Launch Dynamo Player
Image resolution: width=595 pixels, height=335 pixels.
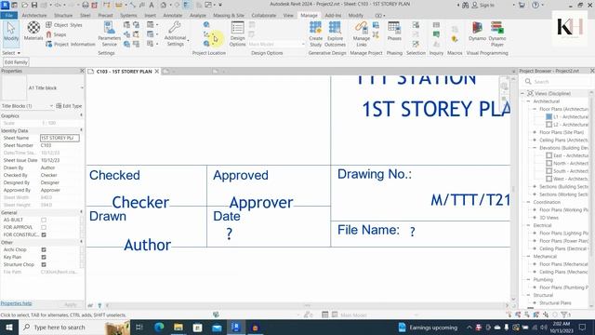pos(497,34)
